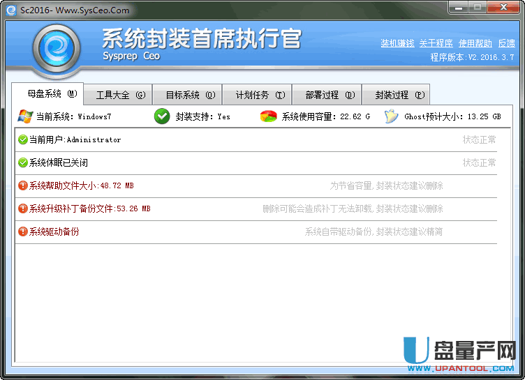Open the 工具大全 (G) tab
The image size is (525, 380).
[x=118, y=95]
